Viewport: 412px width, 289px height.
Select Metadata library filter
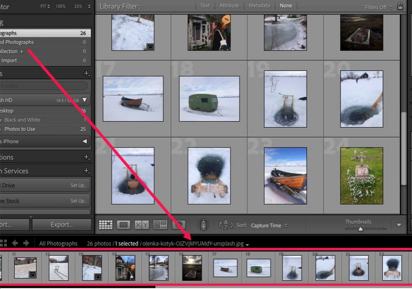click(259, 6)
